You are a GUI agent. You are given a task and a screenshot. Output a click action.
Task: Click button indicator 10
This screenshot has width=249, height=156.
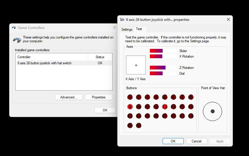pos(139,107)
